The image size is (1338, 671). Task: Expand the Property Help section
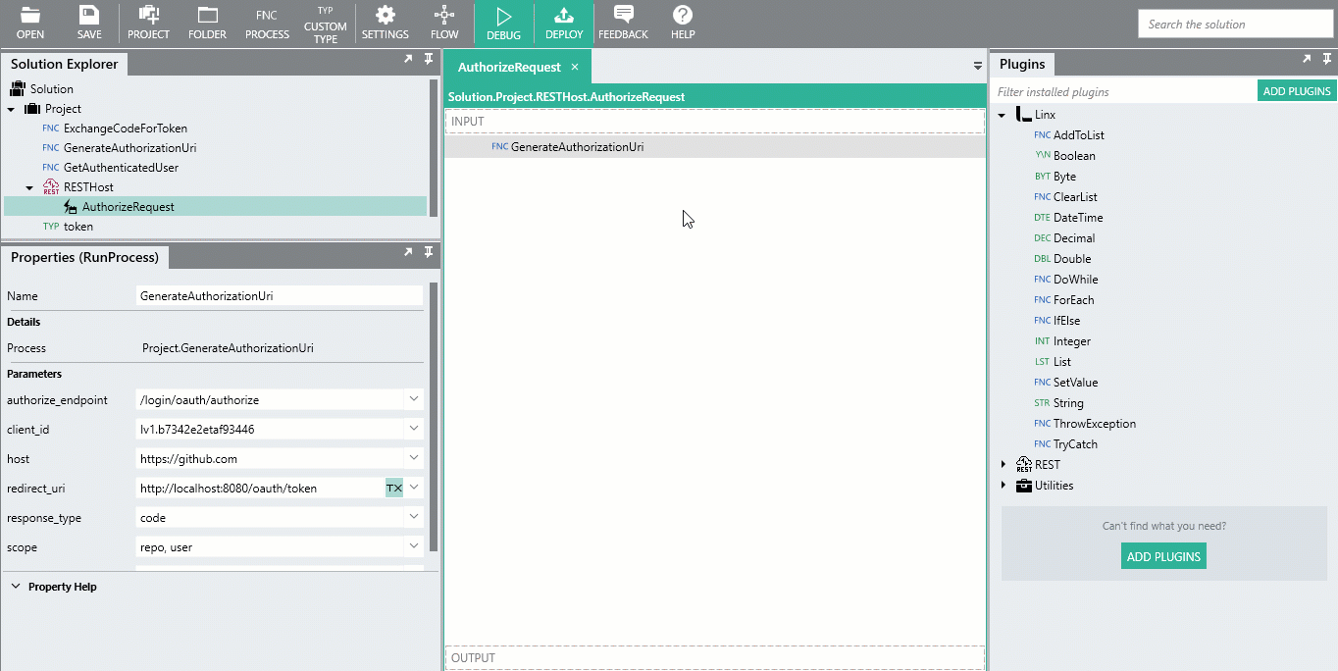(x=16, y=587)
